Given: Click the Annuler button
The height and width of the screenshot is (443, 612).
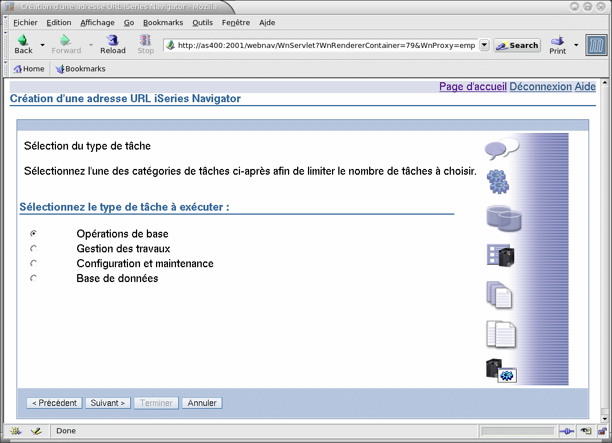Looking at the screenshot, I should [x=202, y=403].
